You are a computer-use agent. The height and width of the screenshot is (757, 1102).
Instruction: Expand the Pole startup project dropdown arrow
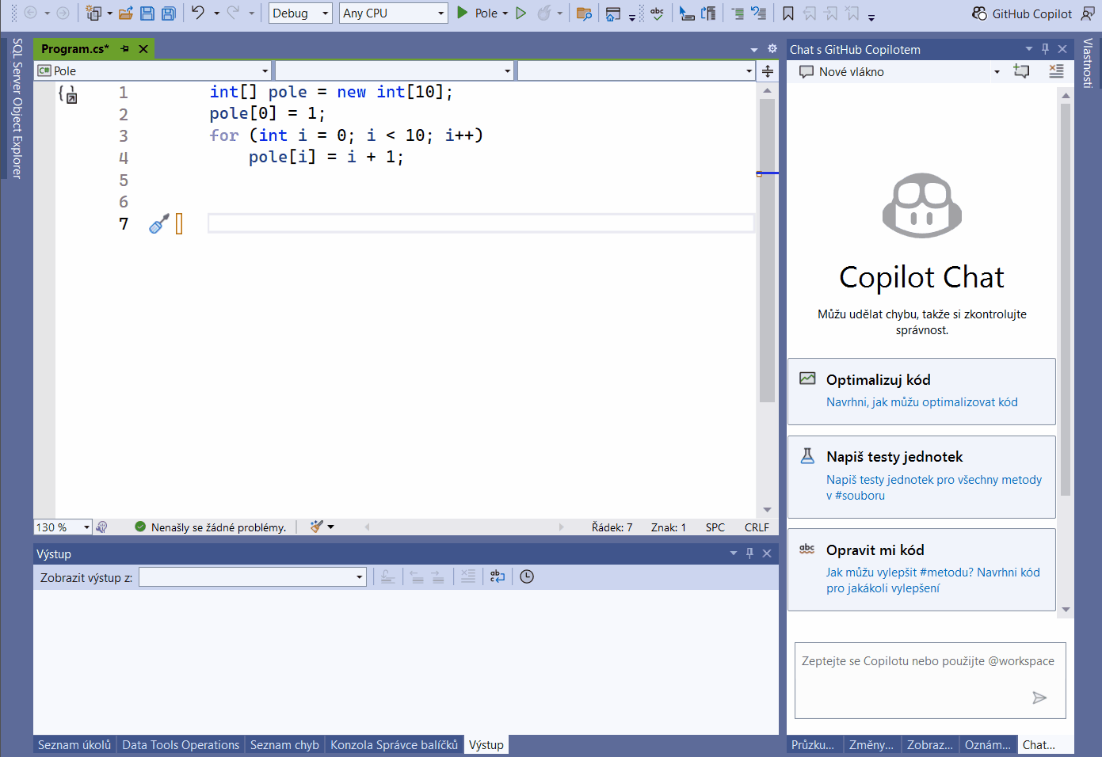[x=505, y=13]
